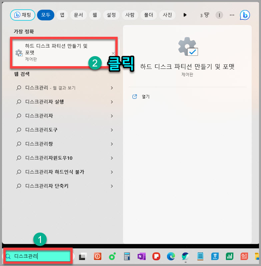Switch to the 앱 filter tab

[62, 15]
